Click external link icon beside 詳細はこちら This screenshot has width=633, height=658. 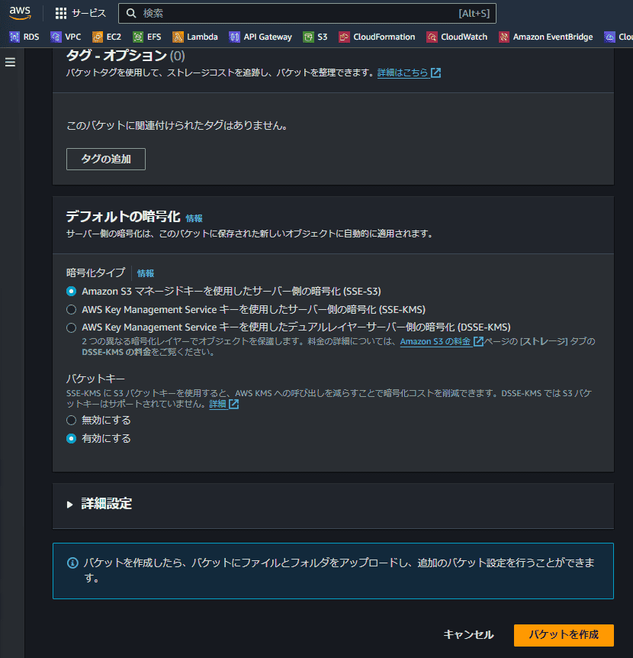click(435, 73)
